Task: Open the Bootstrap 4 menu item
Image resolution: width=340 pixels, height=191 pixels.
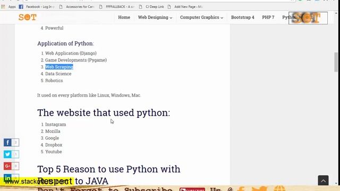Action: pyautogui.click(x=242, y=18)
